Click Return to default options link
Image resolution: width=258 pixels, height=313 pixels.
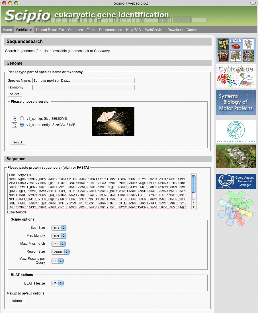click(26, 293)
